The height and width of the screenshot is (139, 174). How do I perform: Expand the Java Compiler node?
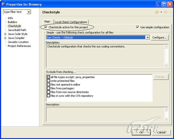(5, 38)
